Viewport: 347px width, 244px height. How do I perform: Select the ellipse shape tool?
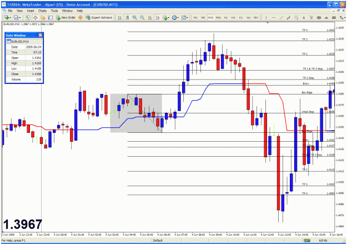(x=319, y=17)
